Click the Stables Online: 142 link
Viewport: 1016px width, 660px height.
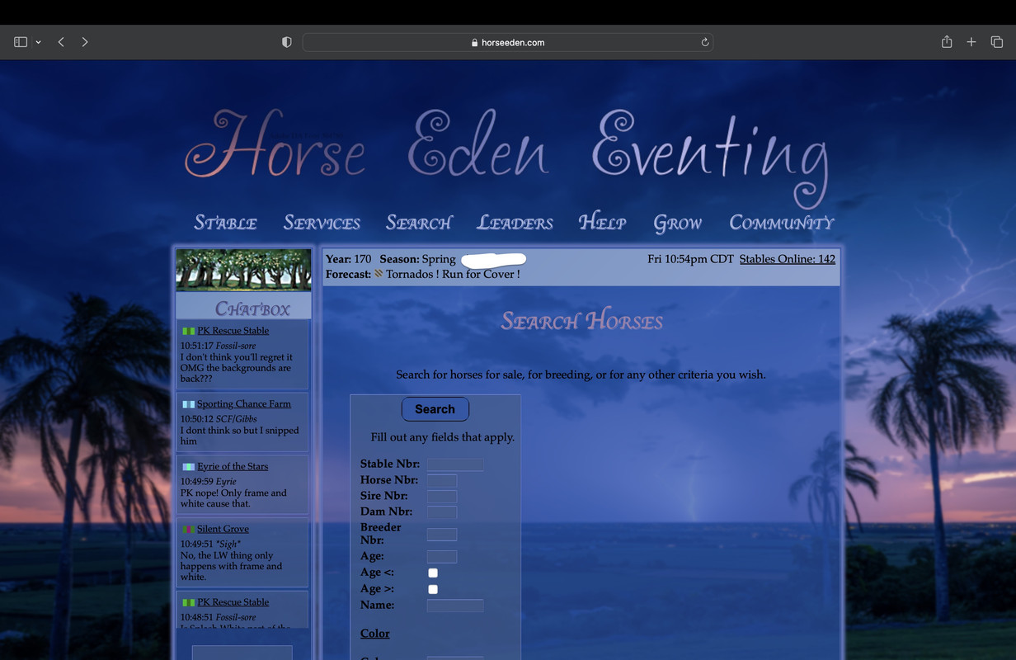point(788,259)
